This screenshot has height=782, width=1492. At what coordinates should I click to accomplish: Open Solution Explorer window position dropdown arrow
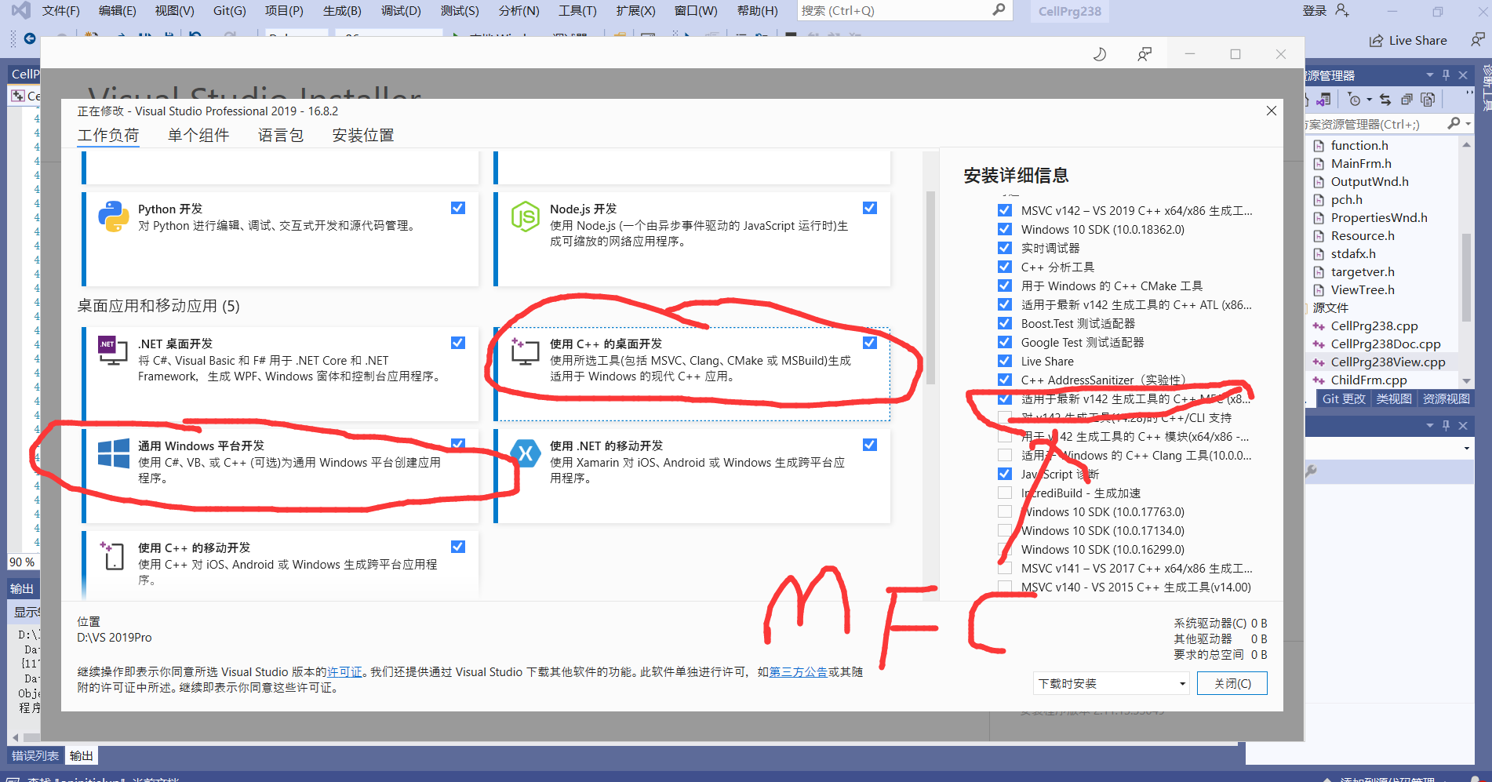click(1430, 75)
